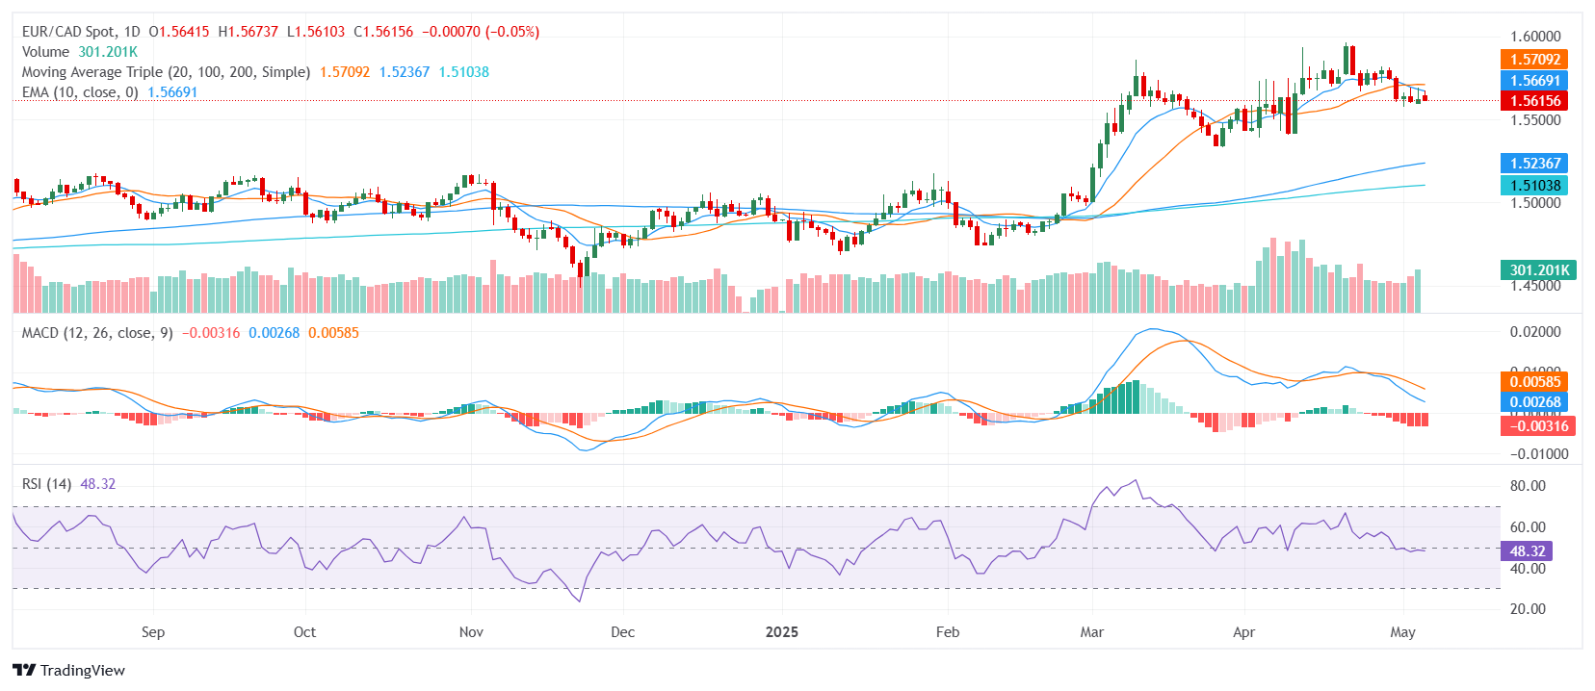Click the blue 1.56691 EMA price tag
Image resolution: width=1595 pixels, height=691 pixels.
1534,81
